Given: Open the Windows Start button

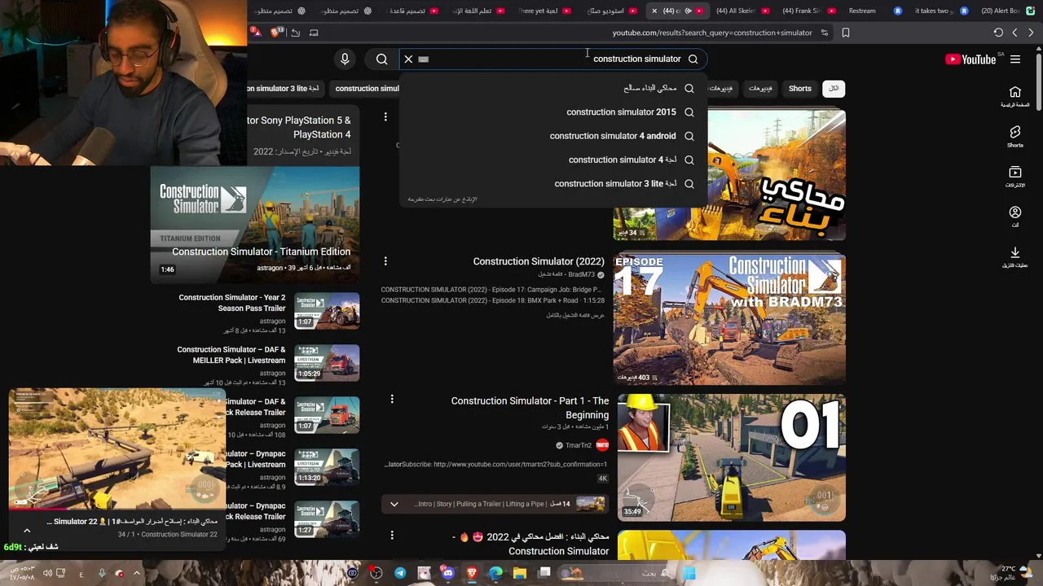Looking at the screenshot, I should pos(689,573).
